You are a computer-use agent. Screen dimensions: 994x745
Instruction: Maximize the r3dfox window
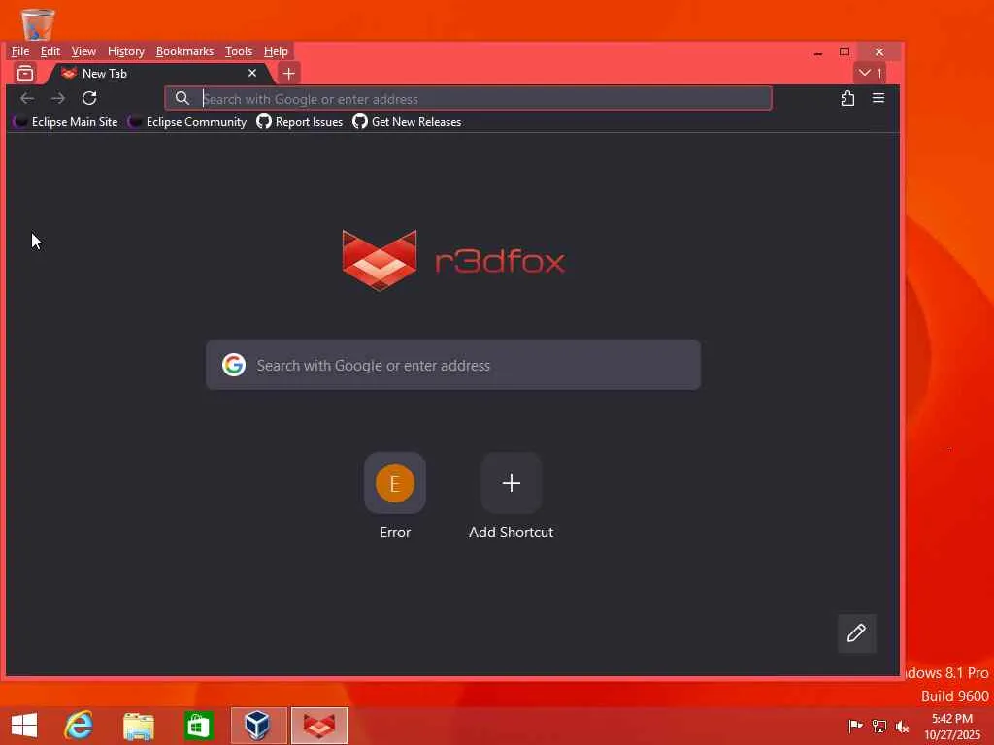tap(845, 52)
